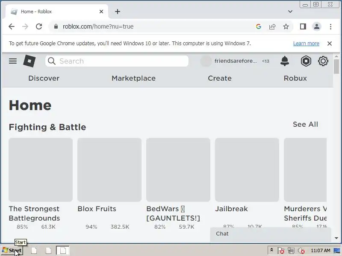This screenshot has height=256, width=342.
Task: Click the muted volume tray icon
Action: 301,250
